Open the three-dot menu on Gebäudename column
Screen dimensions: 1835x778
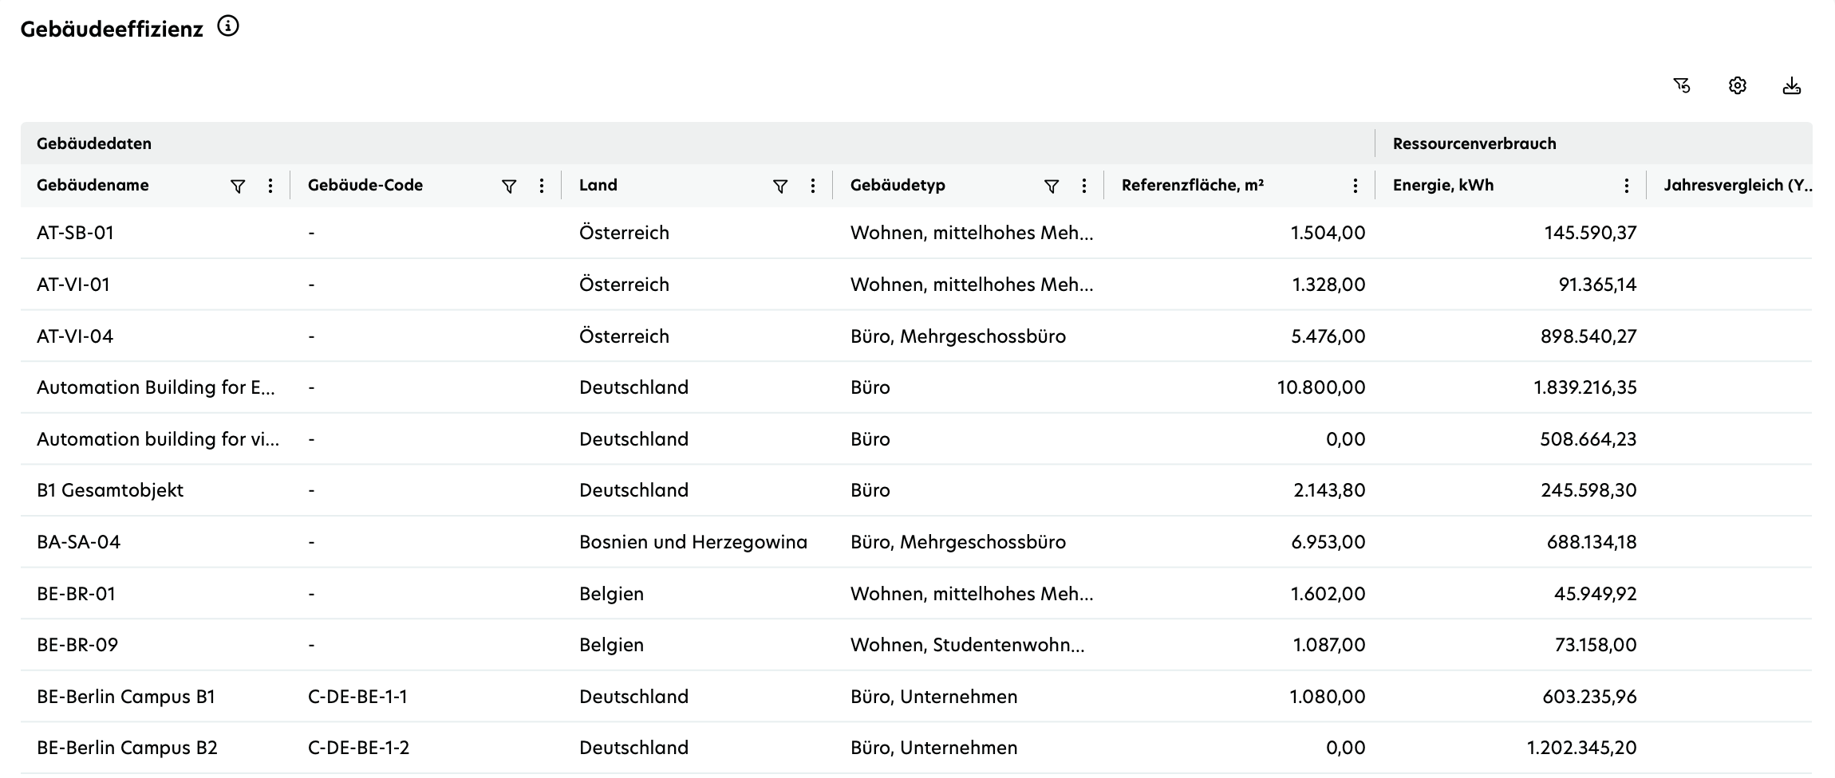click(x=270, y=185)
